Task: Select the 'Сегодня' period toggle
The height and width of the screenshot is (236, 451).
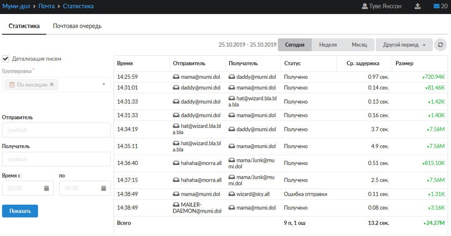Action: [294, 45]
